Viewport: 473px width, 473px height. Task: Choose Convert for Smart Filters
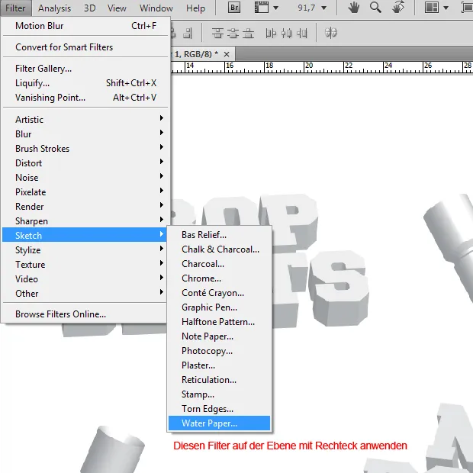(64, 47)
